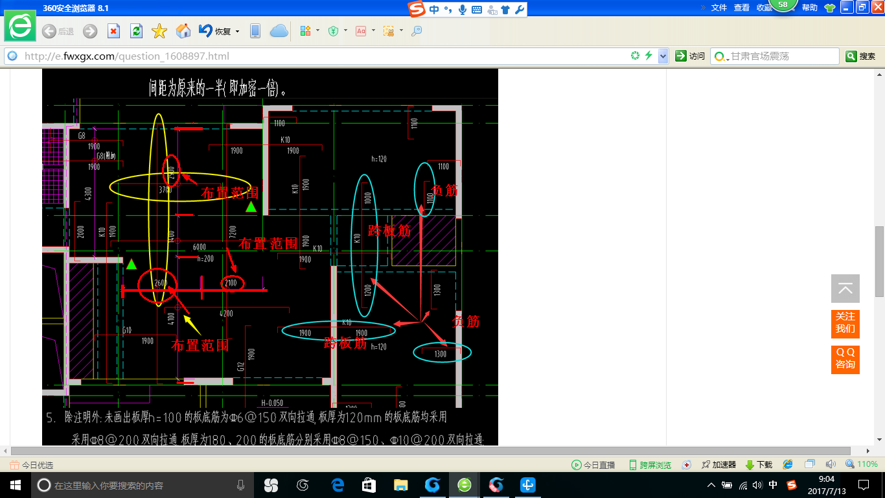Click the forward navigation arrow

pos(90,31)
